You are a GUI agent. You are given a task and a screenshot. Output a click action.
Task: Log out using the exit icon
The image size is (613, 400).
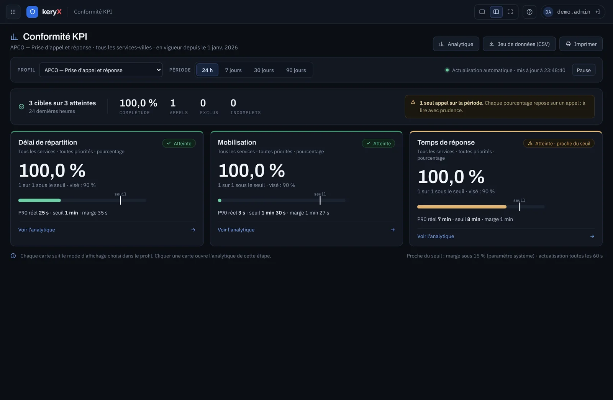coord(597,12)
